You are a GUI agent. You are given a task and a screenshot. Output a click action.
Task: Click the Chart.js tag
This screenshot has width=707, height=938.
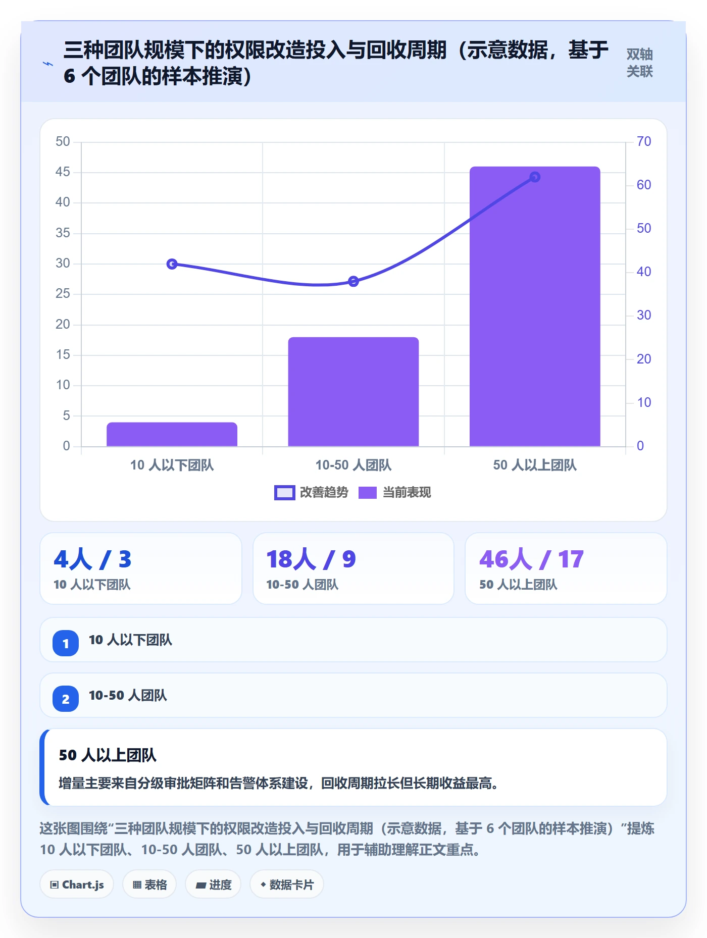[x=77, y=884]
